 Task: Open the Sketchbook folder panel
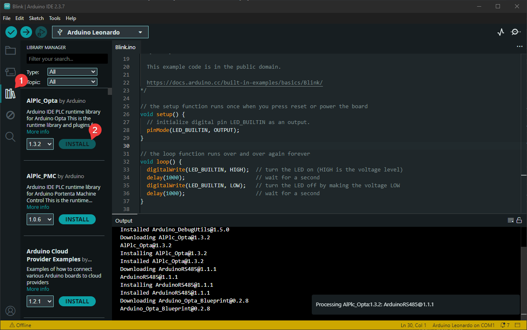pos(10,51)
